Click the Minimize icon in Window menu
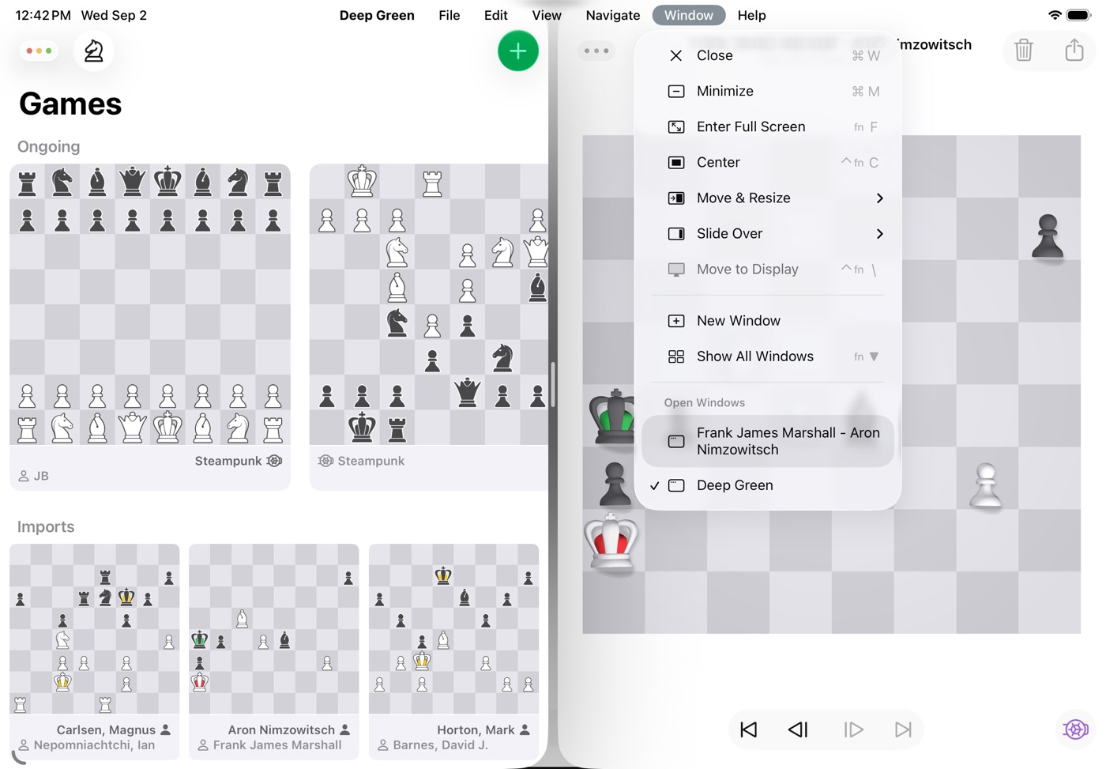1106x769 pixels. (x=676, y=91)
